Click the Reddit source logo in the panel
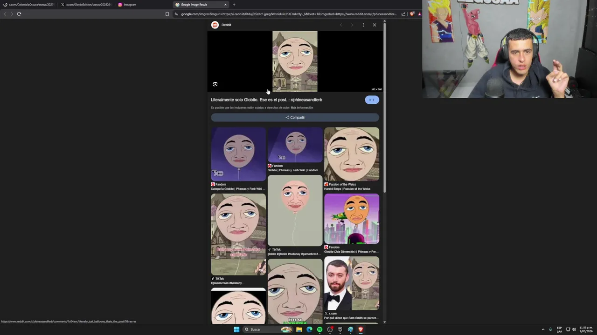The height and width of the screenshot is (335, 597). [215, 25]
